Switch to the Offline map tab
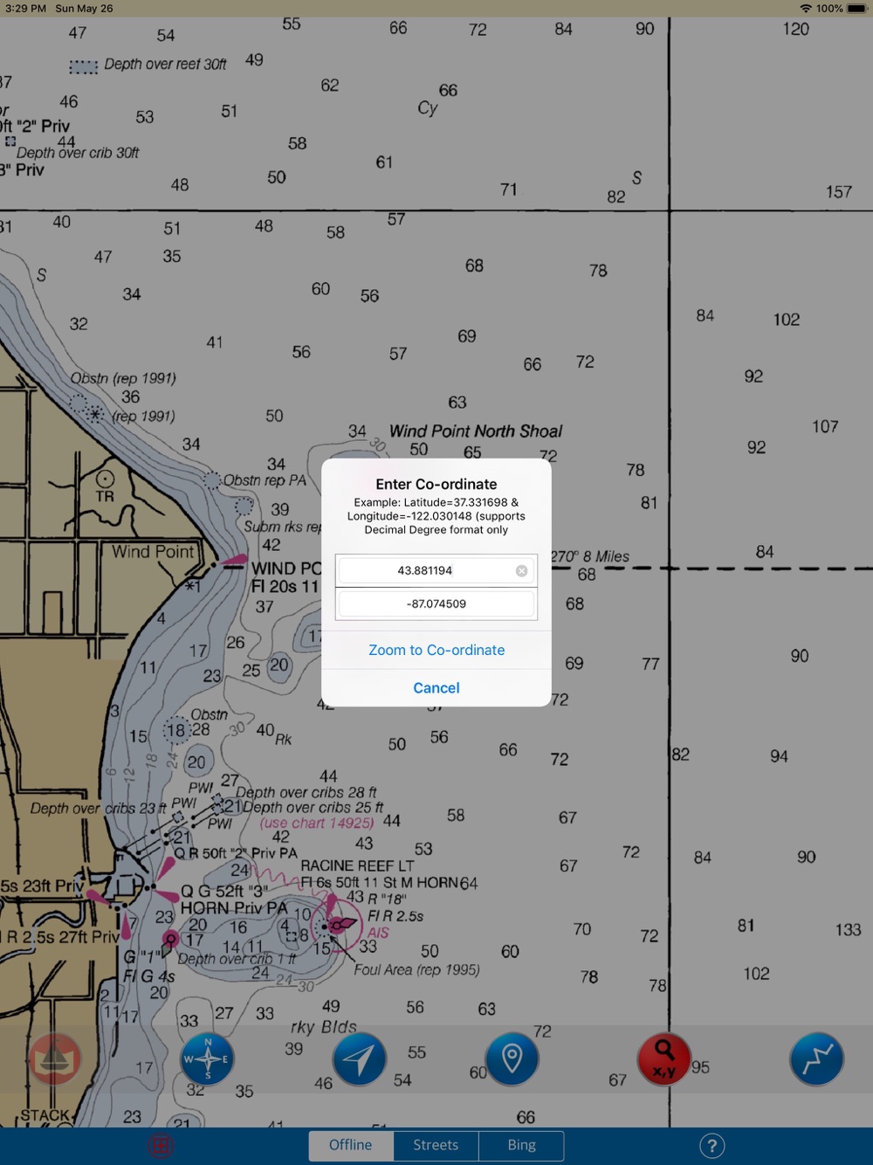Screen dimensions: 873x1165 [350, 1145]
